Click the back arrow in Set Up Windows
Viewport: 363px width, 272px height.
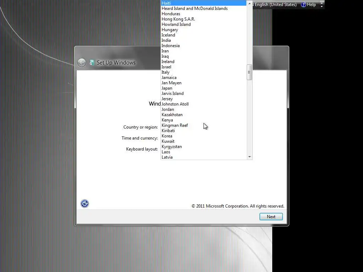(82, 62)
